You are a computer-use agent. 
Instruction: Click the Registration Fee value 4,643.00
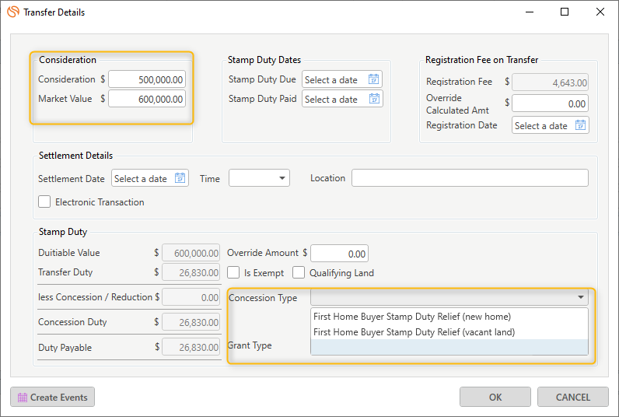[550, 82]
